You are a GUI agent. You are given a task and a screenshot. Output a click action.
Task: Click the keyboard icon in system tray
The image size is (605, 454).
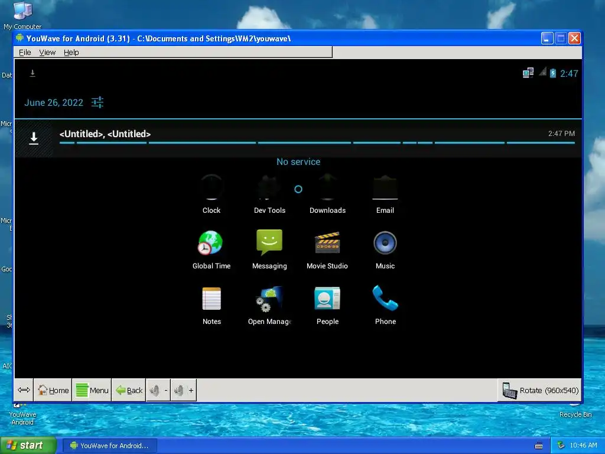coord(539,446)
